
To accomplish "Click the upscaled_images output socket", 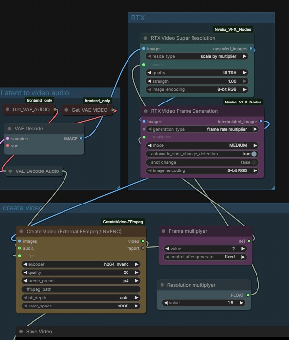I will (x=251, y=49).
